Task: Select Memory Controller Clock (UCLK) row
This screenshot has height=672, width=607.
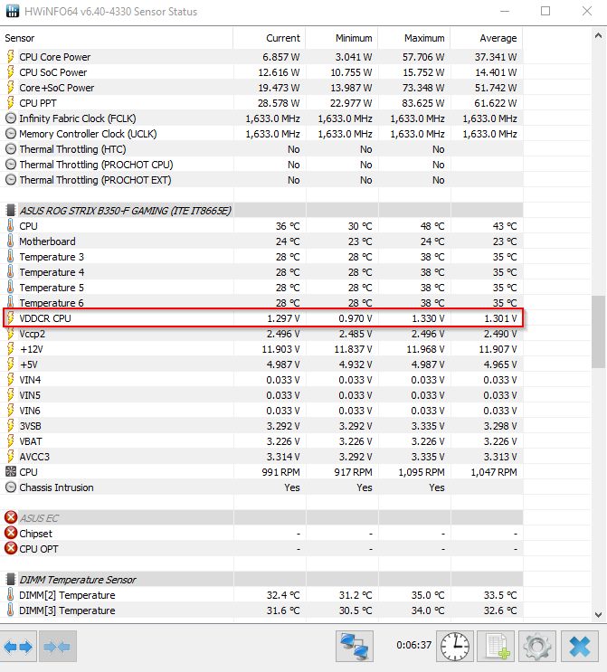Action: pos(261,134)
